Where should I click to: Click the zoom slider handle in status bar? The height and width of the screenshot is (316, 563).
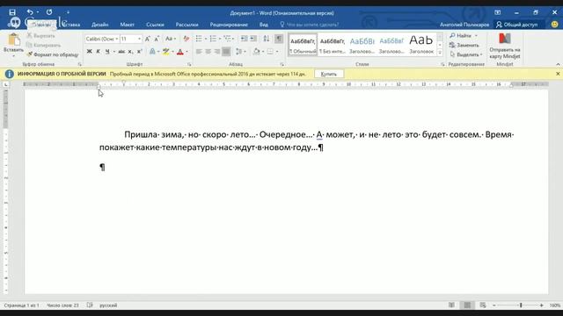(x=521, y=305)
